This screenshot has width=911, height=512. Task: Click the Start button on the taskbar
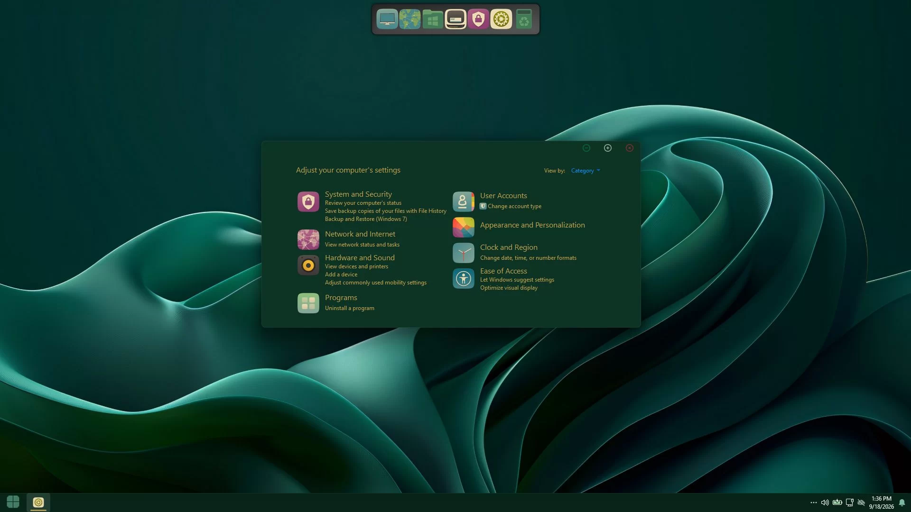(x=13, y=502)
